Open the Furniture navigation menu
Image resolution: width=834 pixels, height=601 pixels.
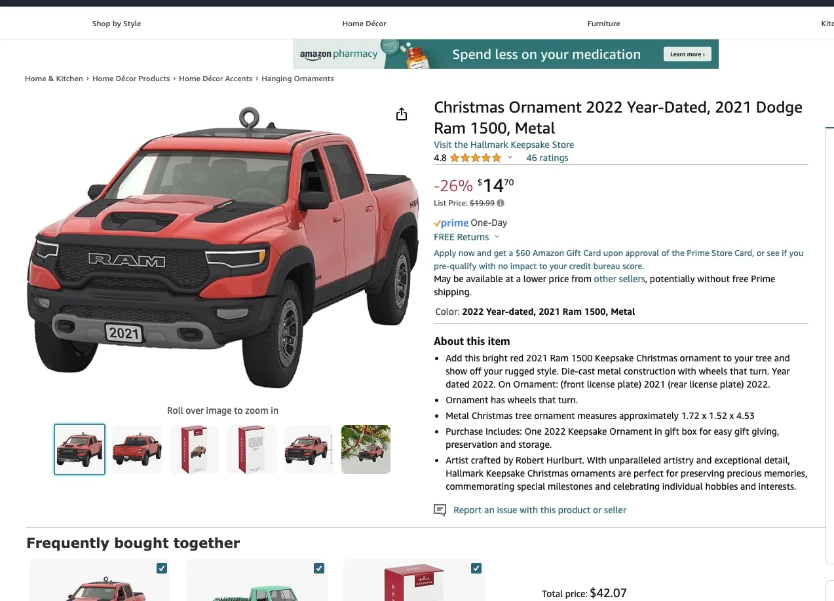(x=603, y=24)
